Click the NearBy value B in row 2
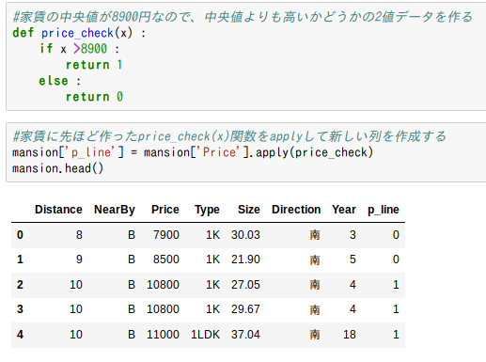Screen dimensions: 486x362 pyautogui.click(x=132, y=285)
